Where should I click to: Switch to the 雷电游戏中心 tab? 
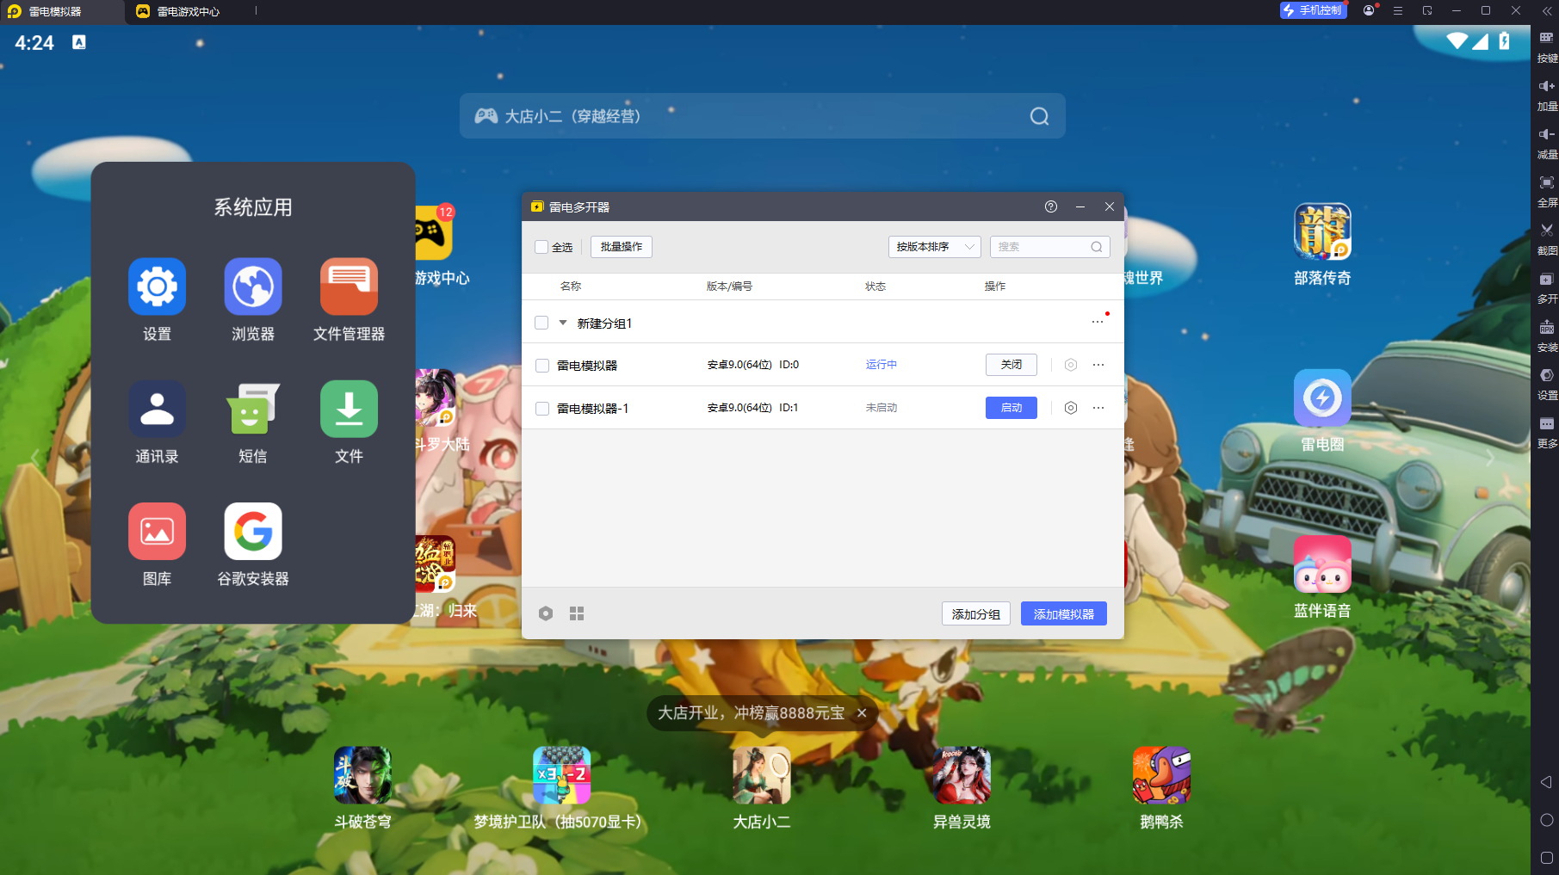(189, 12)
